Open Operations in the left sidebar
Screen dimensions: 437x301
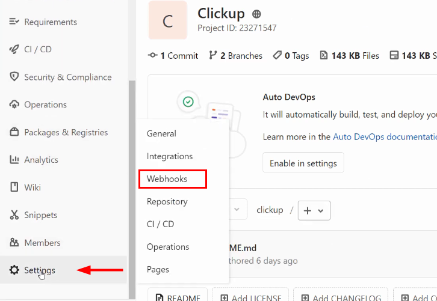click(45, 105)
